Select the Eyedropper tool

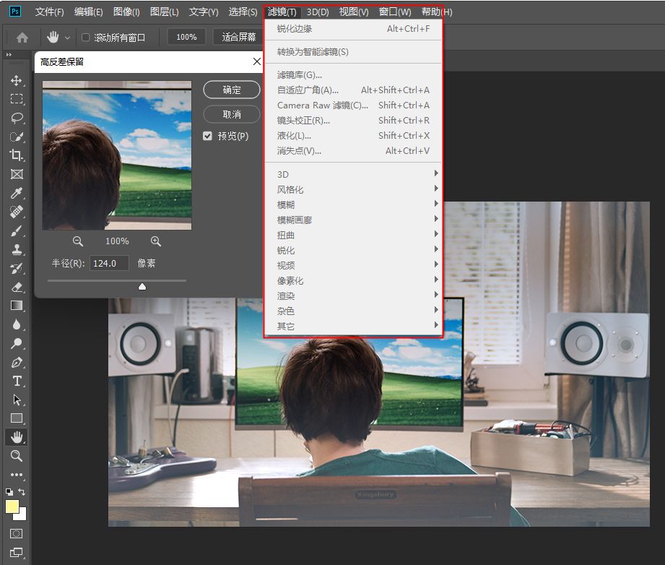17,193
